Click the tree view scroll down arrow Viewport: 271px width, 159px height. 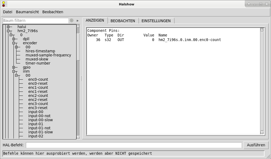pos(78,137)
